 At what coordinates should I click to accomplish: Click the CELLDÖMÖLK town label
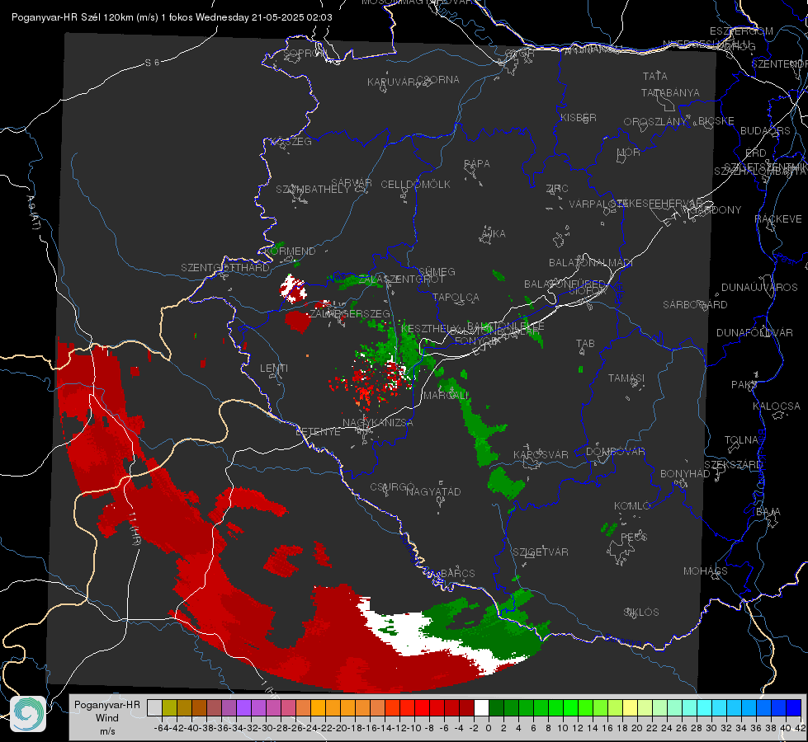[x=415, y=184]
